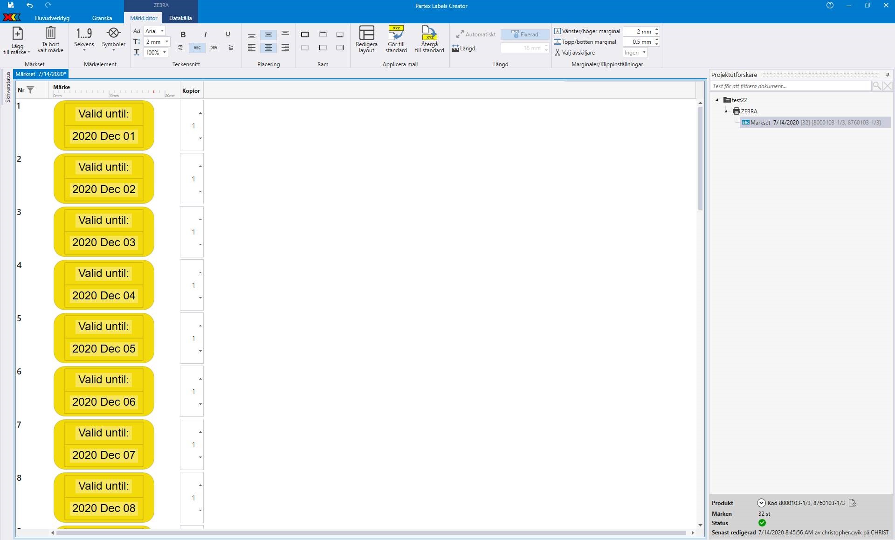Expand the Produkt details chevron
This screenshot has height=540, width=895.
click(761, 503)
